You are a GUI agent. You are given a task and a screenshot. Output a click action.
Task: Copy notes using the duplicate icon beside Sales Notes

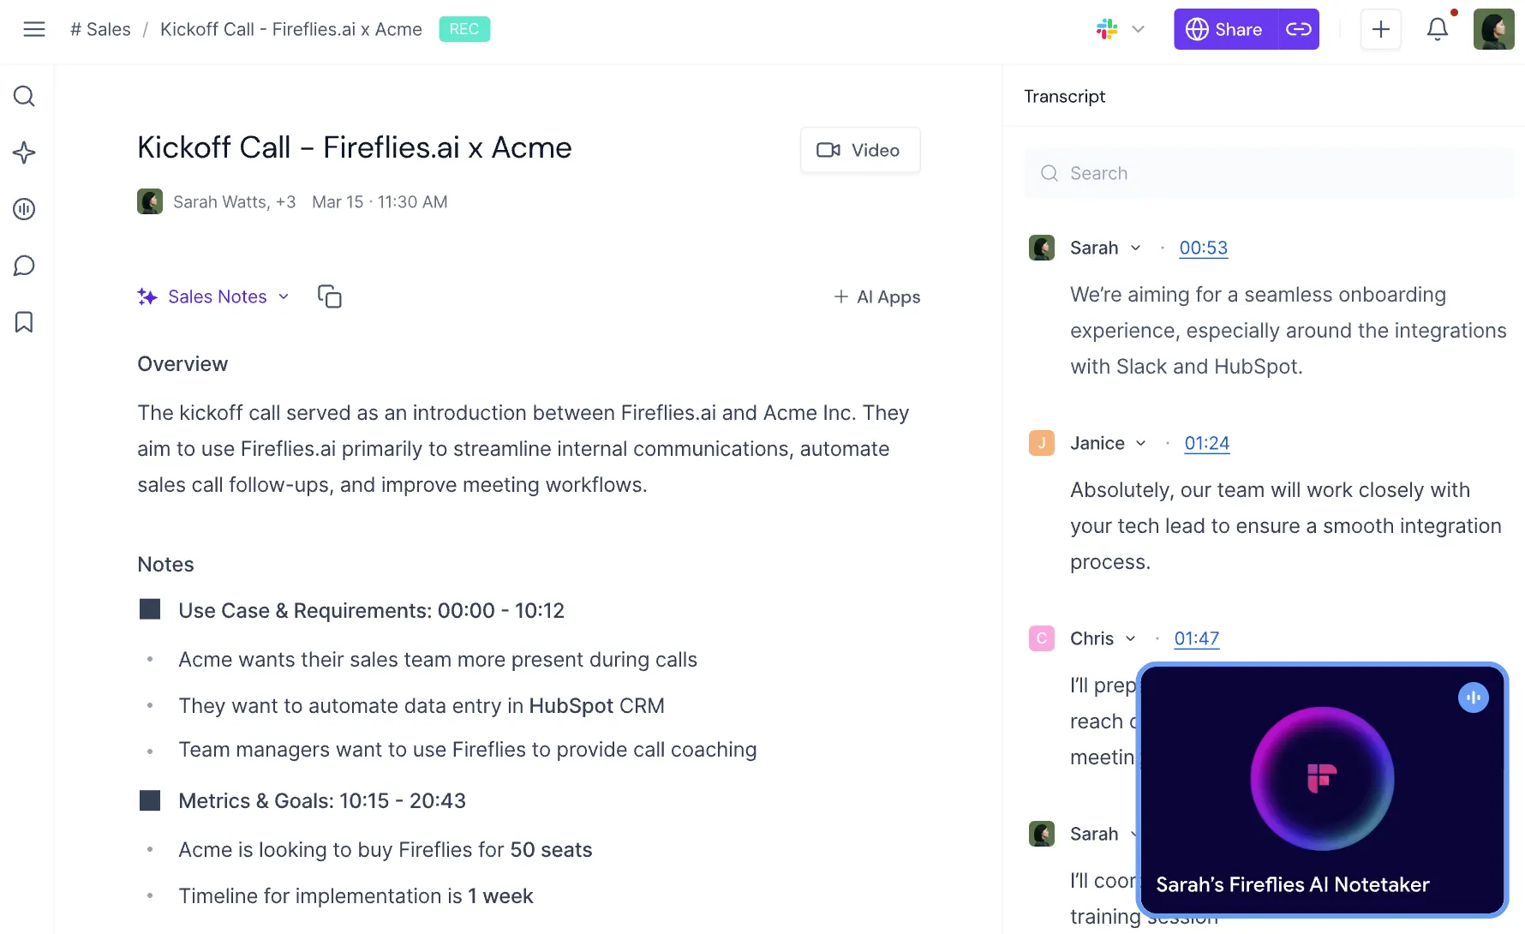pyautogui.click(x=330, y=296)
